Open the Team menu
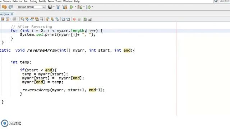Viewport: 230px width, 129px height. tap(51, 1)
